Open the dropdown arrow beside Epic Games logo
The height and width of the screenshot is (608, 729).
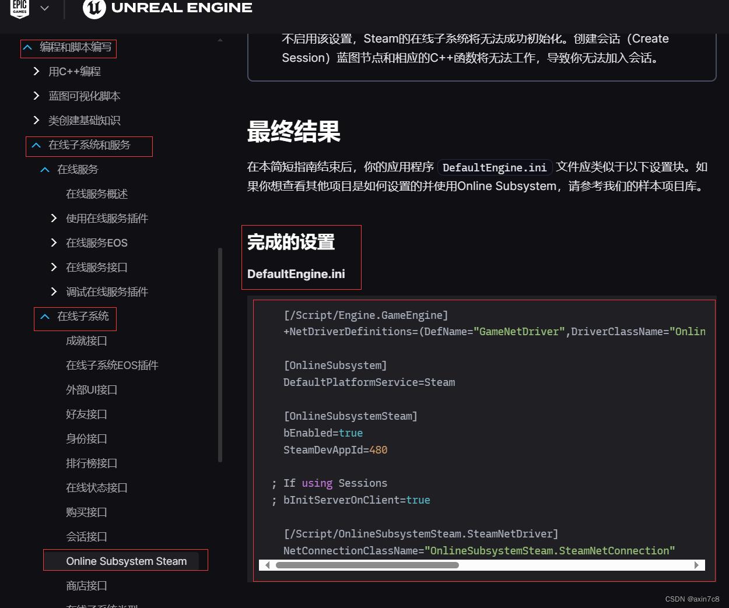click(x=44, y=8)
